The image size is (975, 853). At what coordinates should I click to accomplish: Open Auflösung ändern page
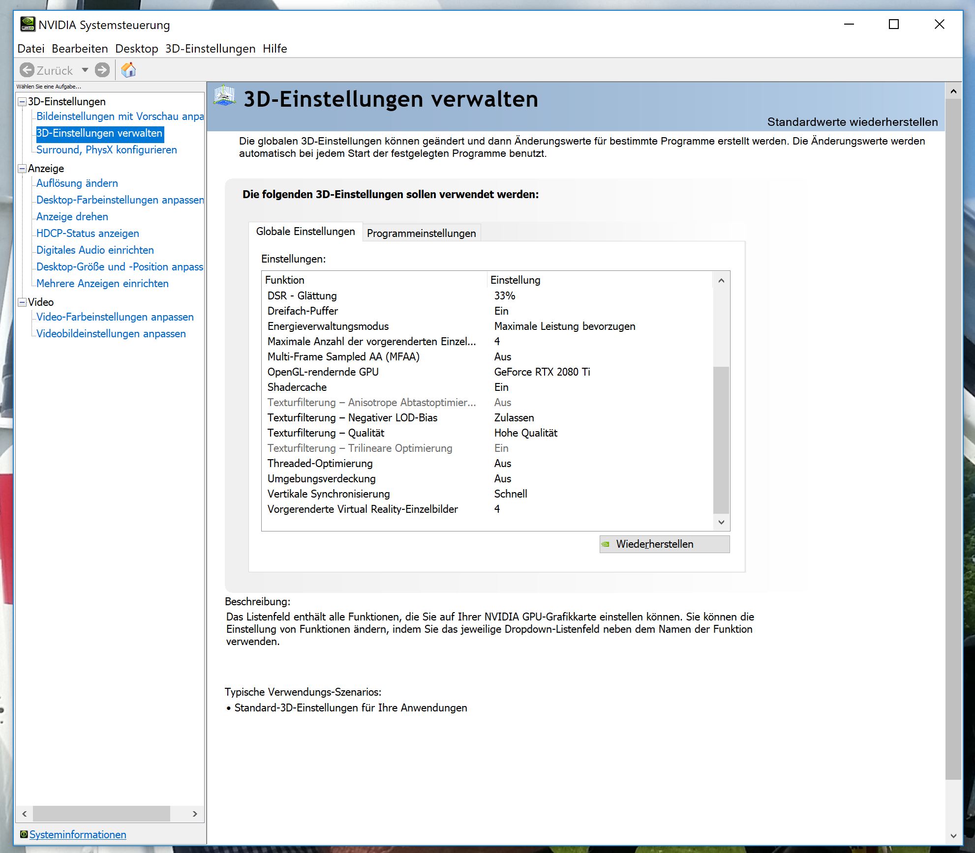[x=77, y=183]
